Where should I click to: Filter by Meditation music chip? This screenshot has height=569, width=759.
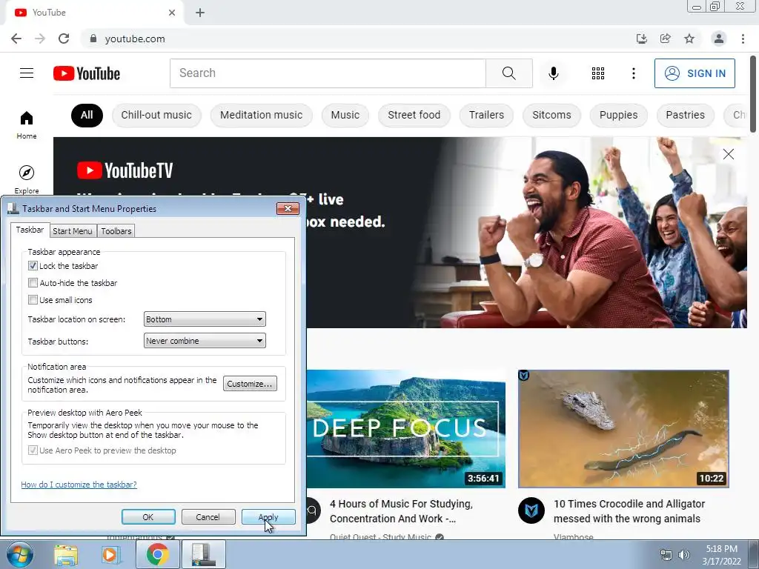coord(262,115)
